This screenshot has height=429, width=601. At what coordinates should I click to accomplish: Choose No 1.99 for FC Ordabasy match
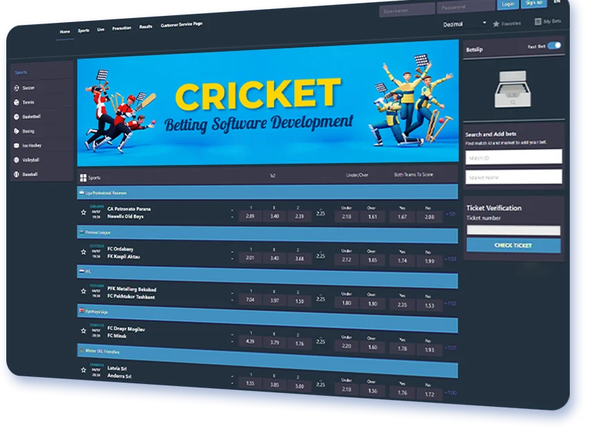coord(429,262)
